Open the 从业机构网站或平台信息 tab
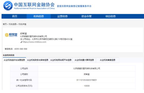144x93 pixels. tap(61, 60)
